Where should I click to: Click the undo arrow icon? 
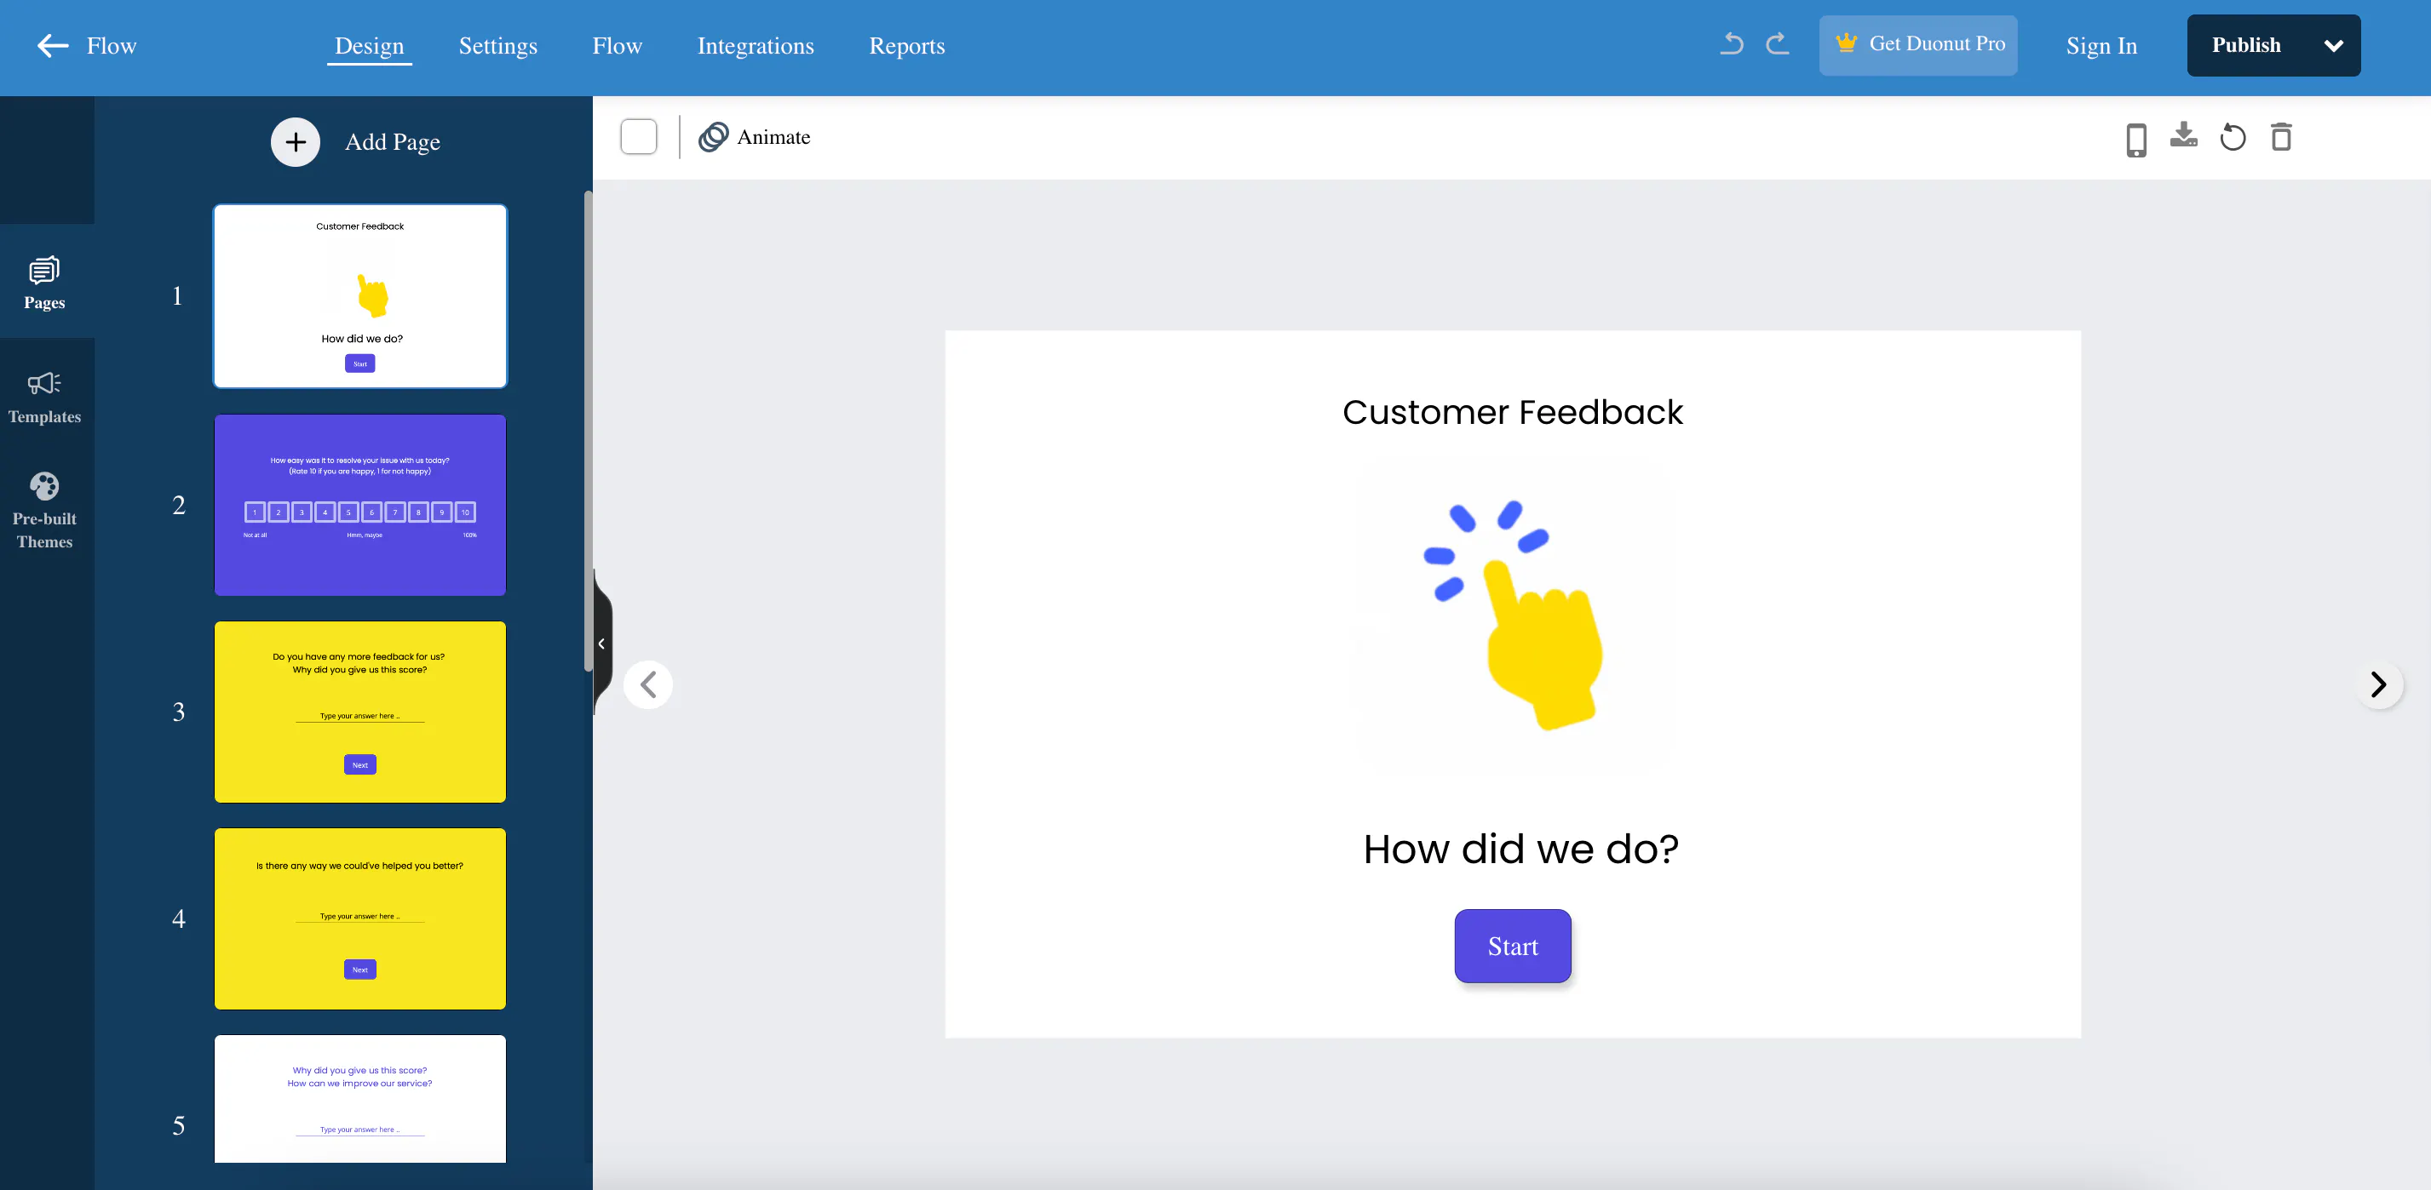[1732, 44]
